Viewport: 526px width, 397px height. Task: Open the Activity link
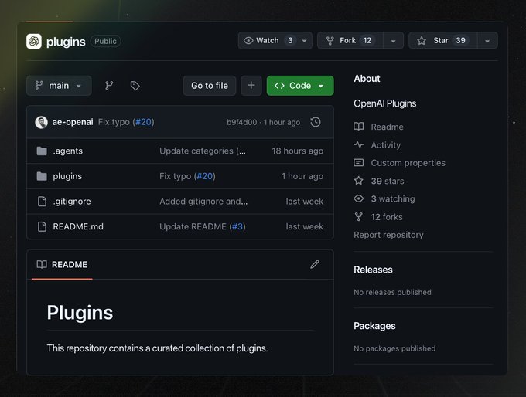pyautogui.click(x=386, y=145)
